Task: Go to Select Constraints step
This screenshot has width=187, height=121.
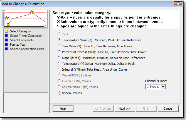Action: [x=22, y=40]
